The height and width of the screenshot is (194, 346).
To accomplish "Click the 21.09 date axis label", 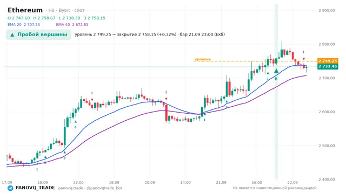I will pos(221,183).
